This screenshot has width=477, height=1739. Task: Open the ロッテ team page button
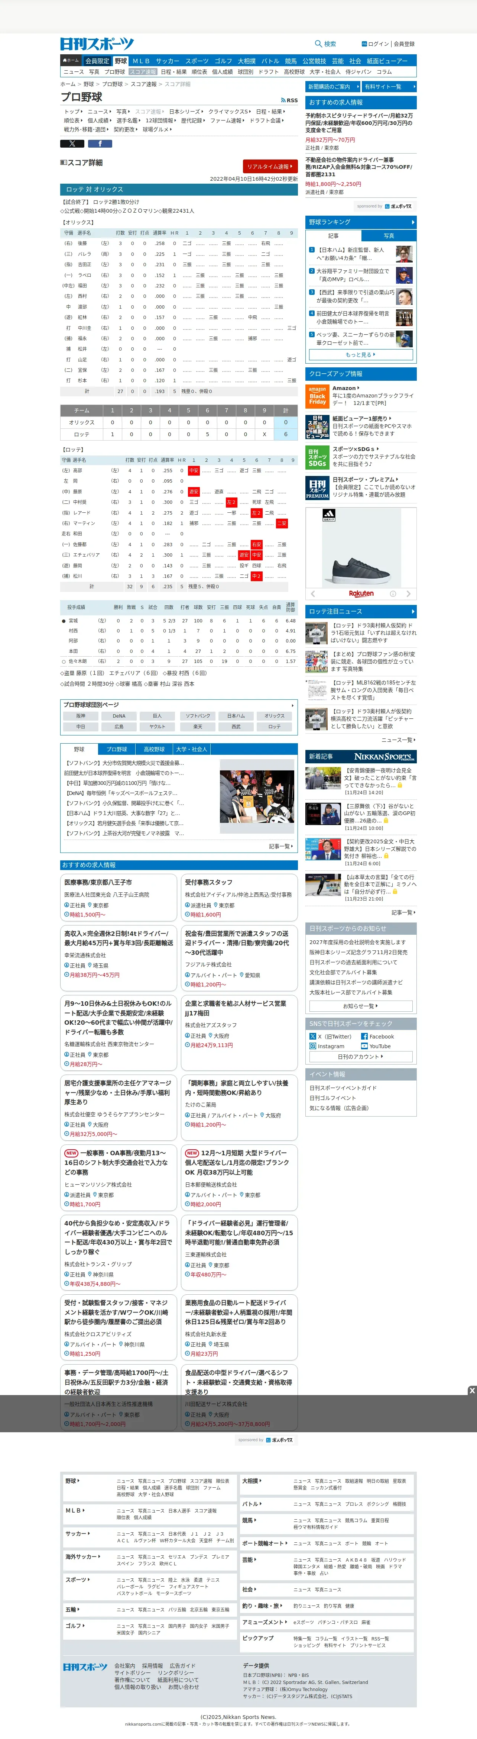pyautogui.click(x=274, y=727)
